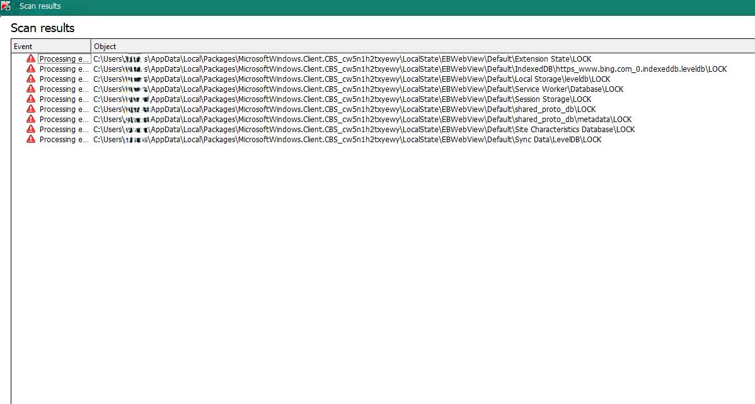Click alert icon for Site Characteristics Database row

click(30, 129)
